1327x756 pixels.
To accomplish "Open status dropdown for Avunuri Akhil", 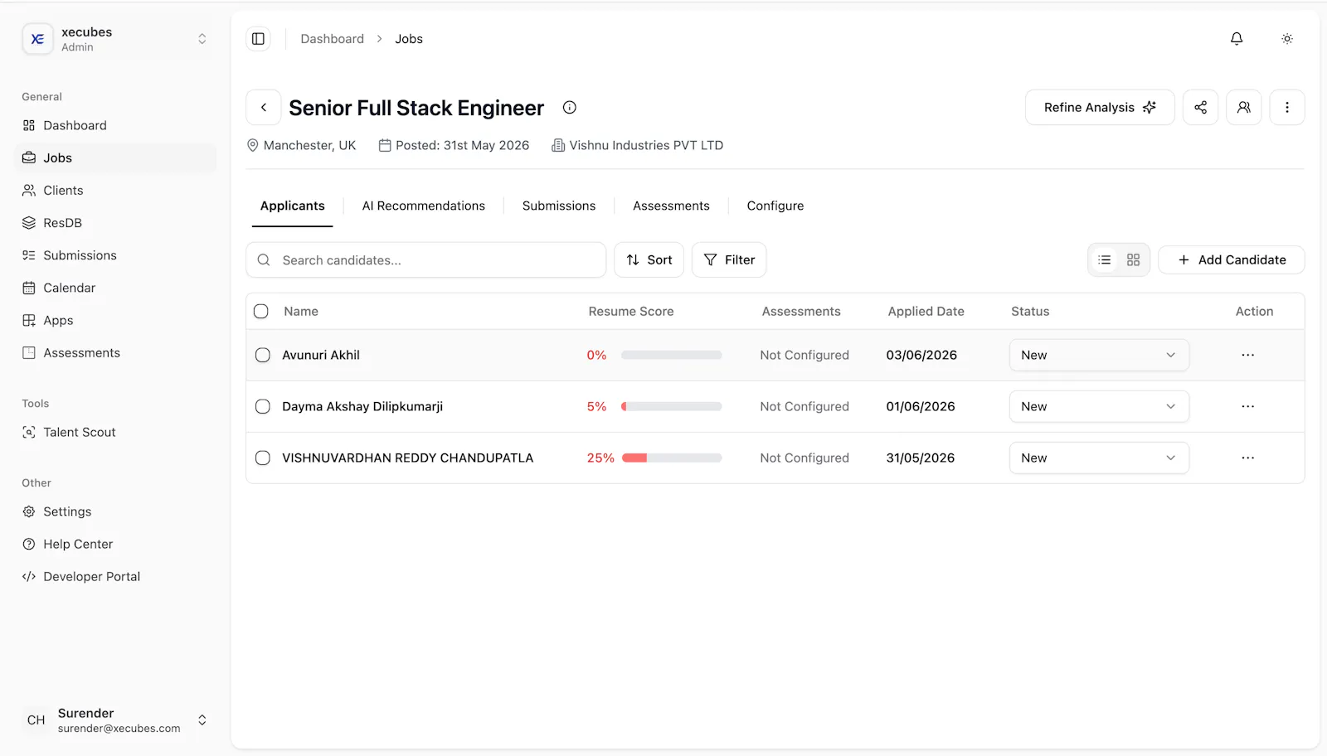I will coord(1099,355).
